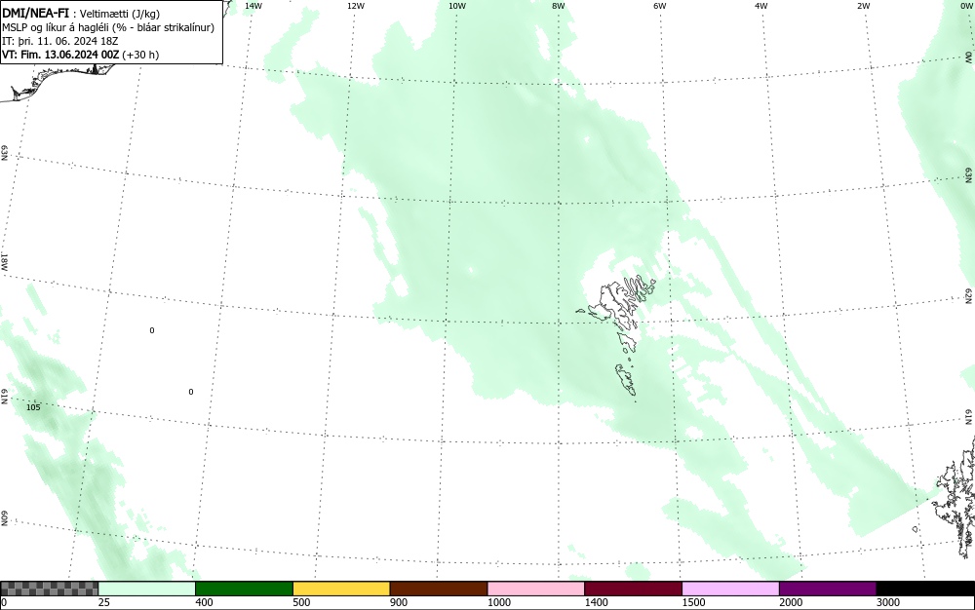Click the '2W' longitude label
This screenshot has width=975, height=610.
pos(863,6)
